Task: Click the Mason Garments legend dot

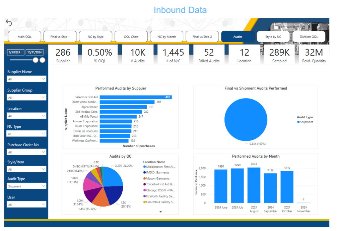Action: [144, 179]
